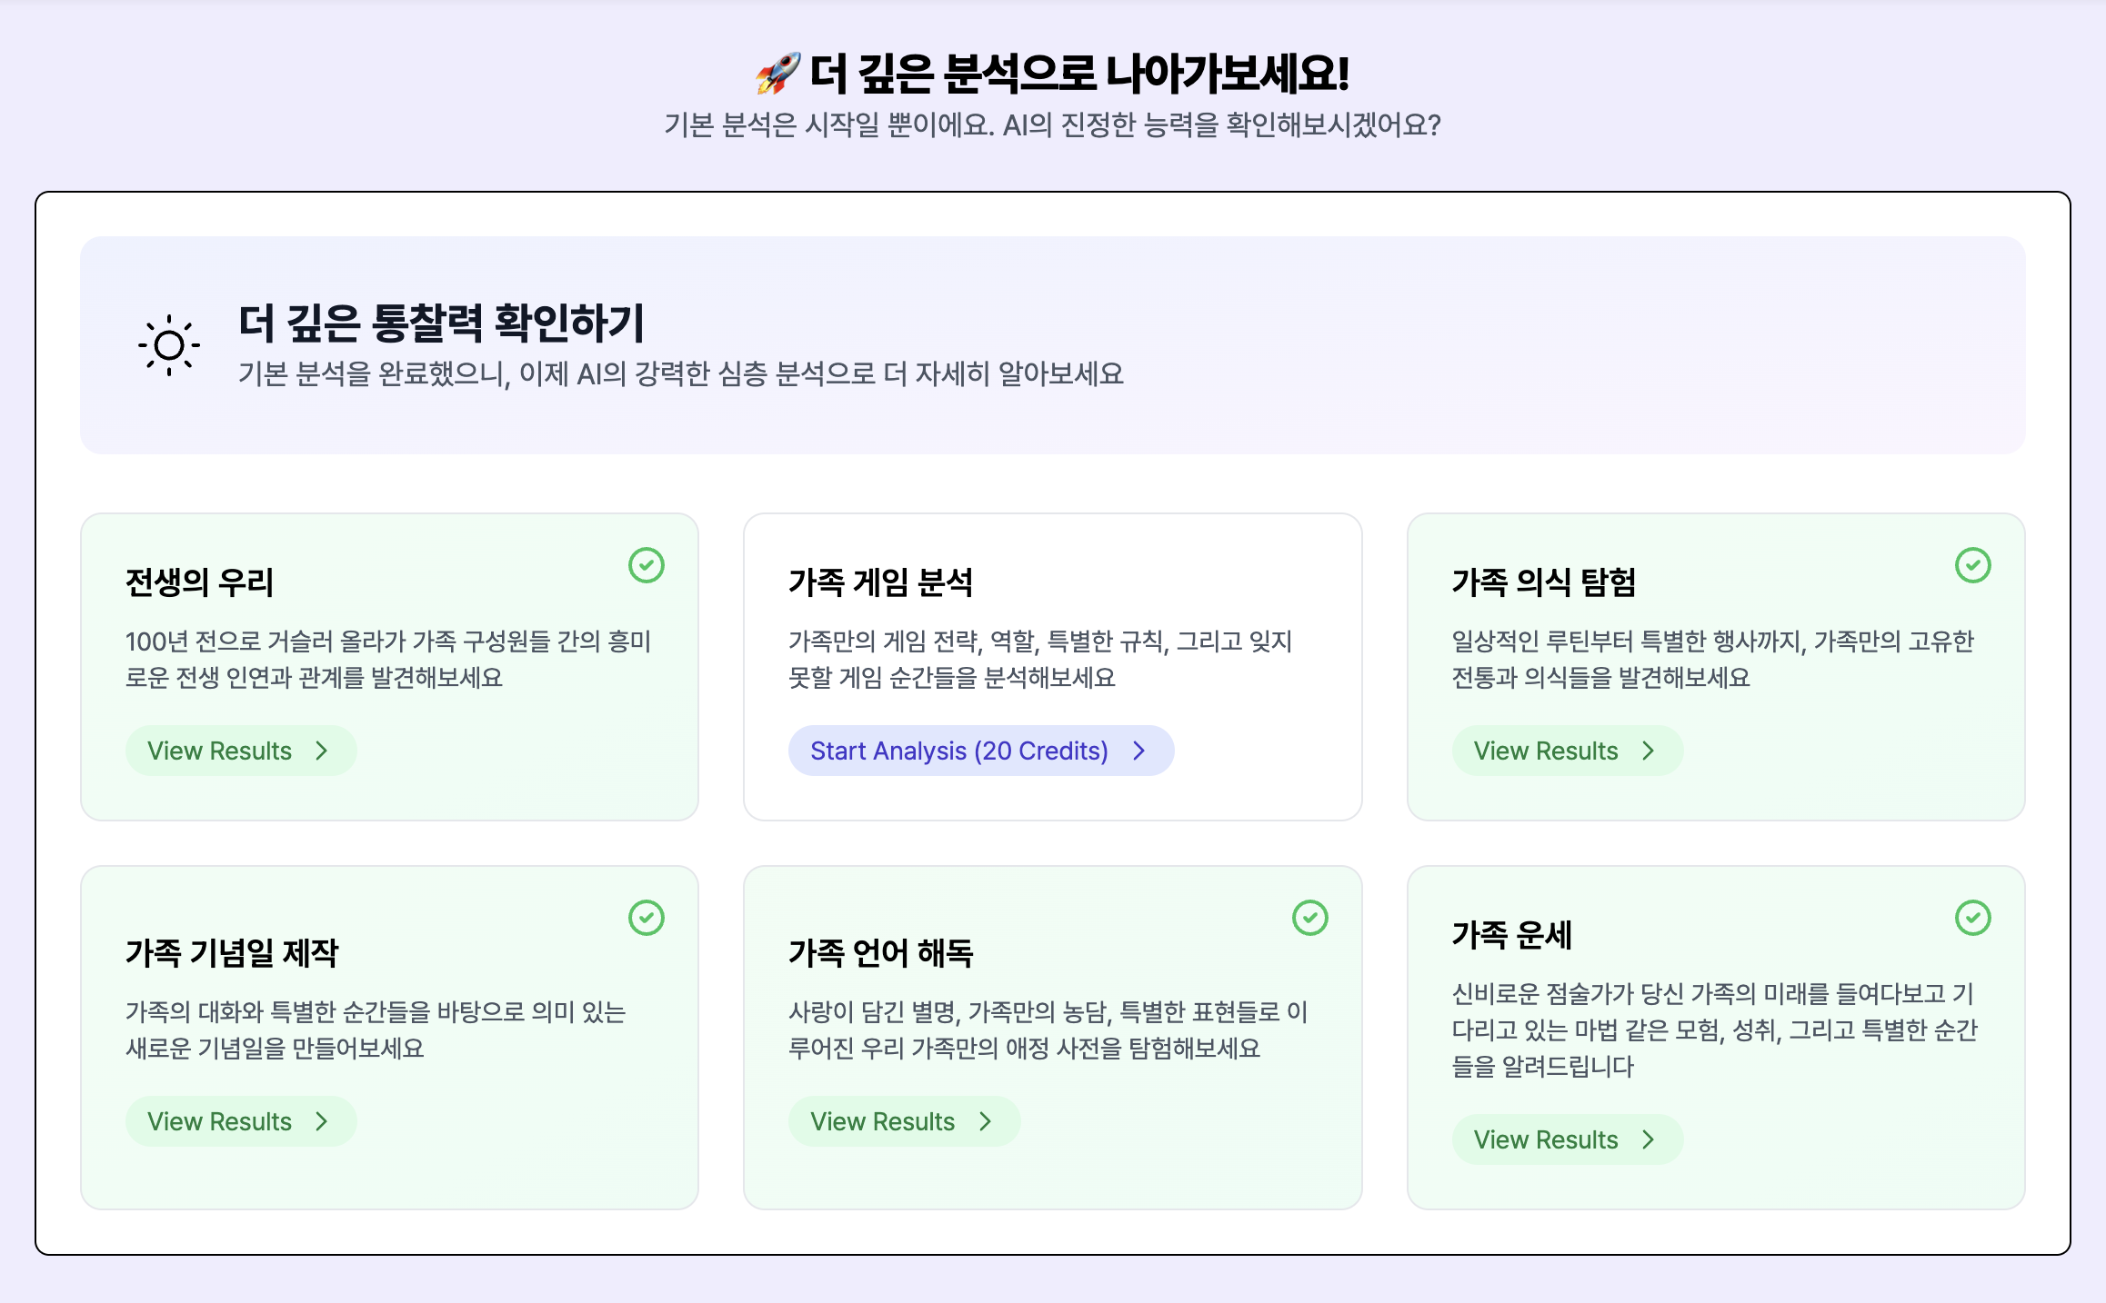Select the 가족 게임 분석 card title
This screenshot has height=1303, width=2106.
click(880, 582)
